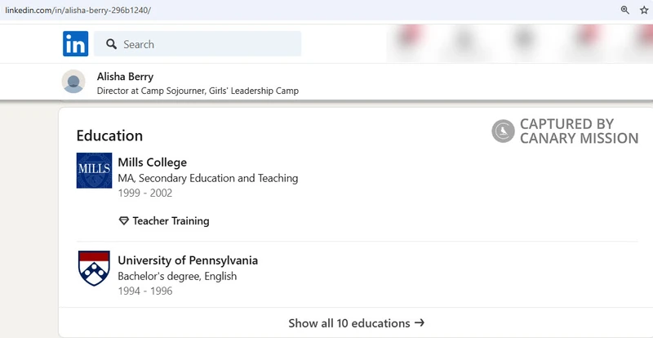Click the arrow next to Show all educations
Viewport: 653px width, 338px height.
coord(420,322)
